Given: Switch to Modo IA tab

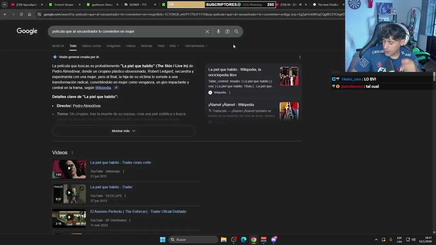Looking at the screenshot, I should 58,46.
